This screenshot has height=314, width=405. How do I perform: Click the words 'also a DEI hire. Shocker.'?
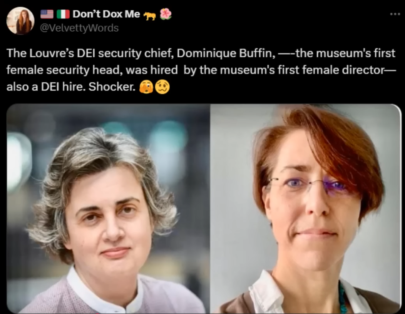71,87
